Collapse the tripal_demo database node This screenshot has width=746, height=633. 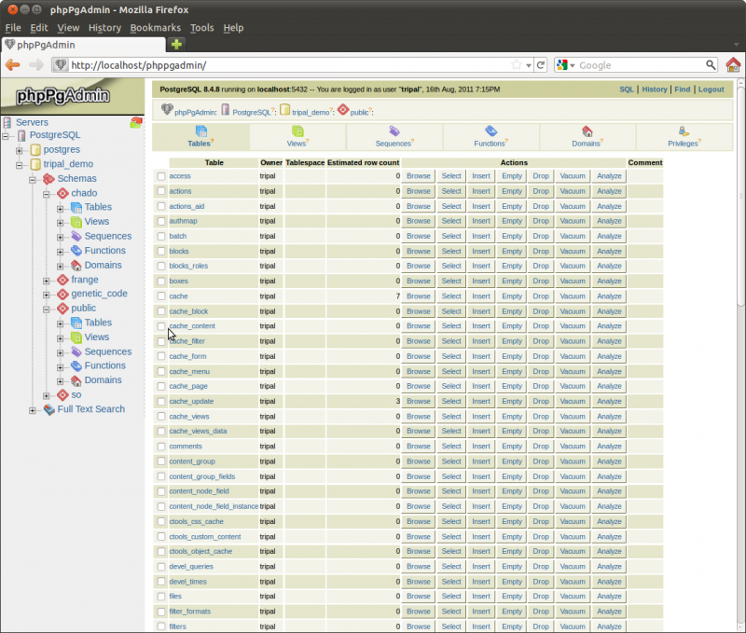19,166
